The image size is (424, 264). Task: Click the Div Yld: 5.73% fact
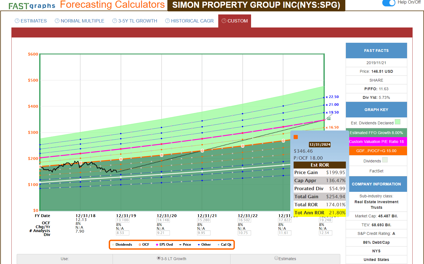click(x=376, y=97)
